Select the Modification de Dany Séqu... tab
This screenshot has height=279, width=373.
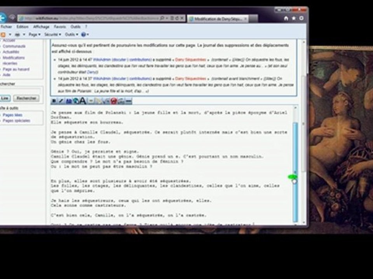point(218,19)
